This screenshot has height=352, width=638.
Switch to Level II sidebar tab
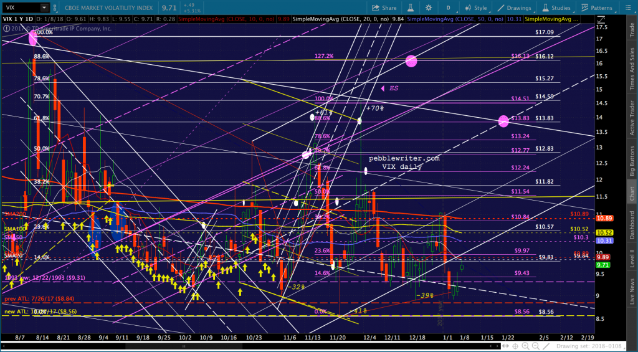[632, 259]
